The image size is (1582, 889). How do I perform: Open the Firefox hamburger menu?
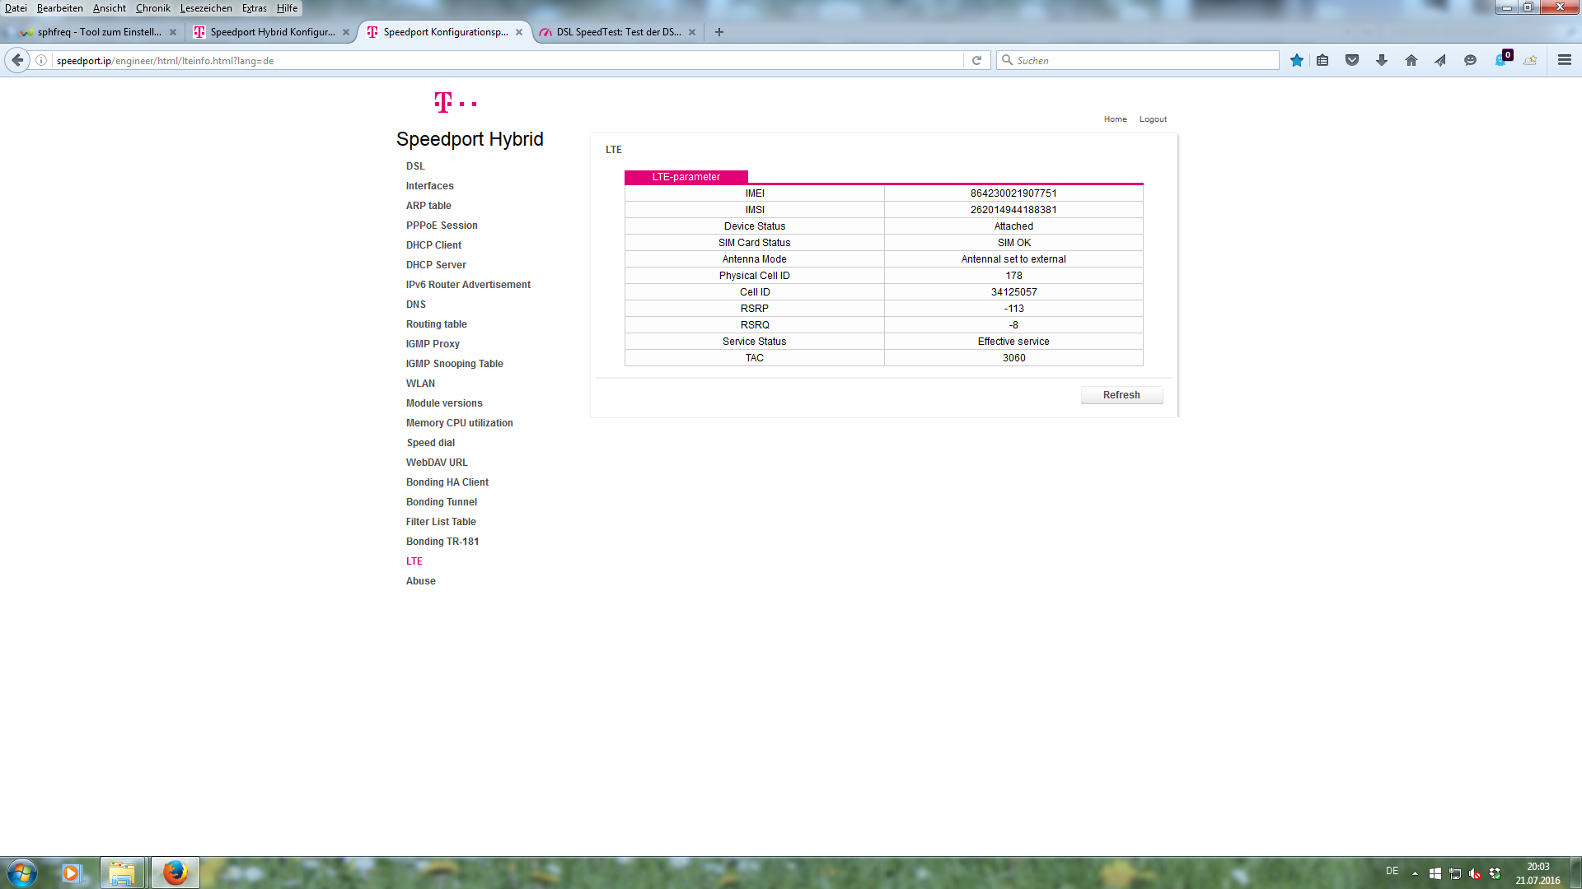pyautogui.click(x=1565, y=60)
